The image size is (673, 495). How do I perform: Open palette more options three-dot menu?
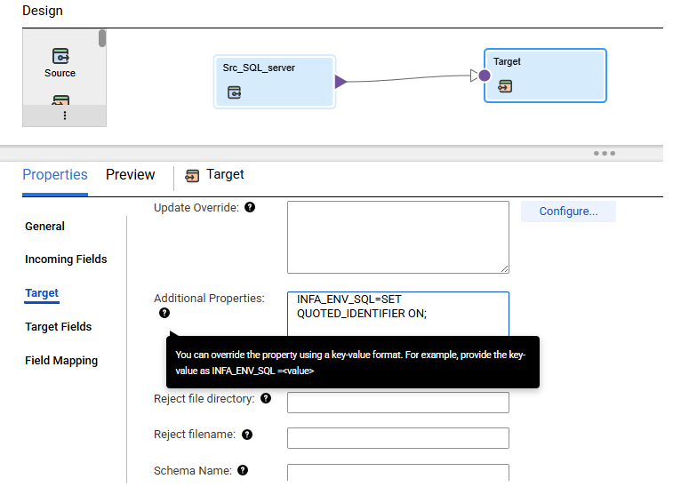64,116
